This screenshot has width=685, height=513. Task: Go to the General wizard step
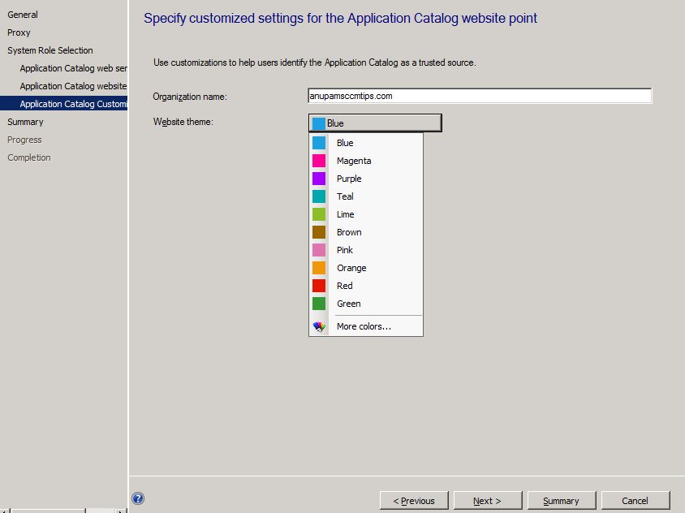pyautogui.click(x=22, y=14)
